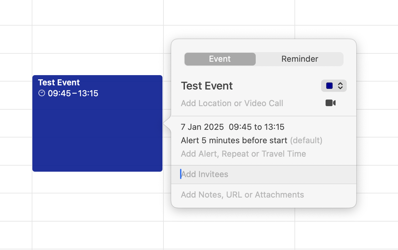The image size is (398, 250).
Task: Open Alert 5 minutes before start option
Action: point(234,140)
